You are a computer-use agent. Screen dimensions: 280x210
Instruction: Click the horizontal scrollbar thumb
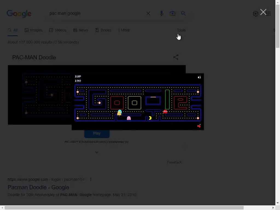(124, 208)
